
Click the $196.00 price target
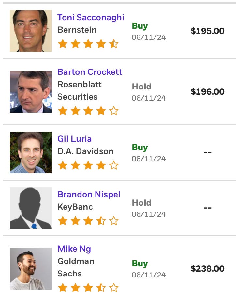207,92
